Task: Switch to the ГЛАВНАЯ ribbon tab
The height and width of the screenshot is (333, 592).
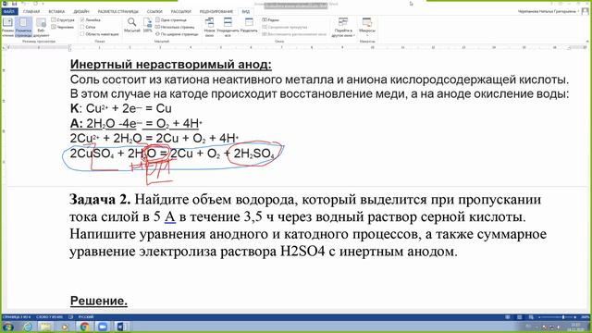Action: coord(31,12)
